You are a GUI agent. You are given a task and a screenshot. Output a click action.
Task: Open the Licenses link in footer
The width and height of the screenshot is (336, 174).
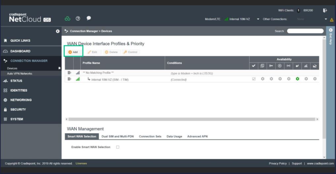pyautogui.click(x=81, y=163)
